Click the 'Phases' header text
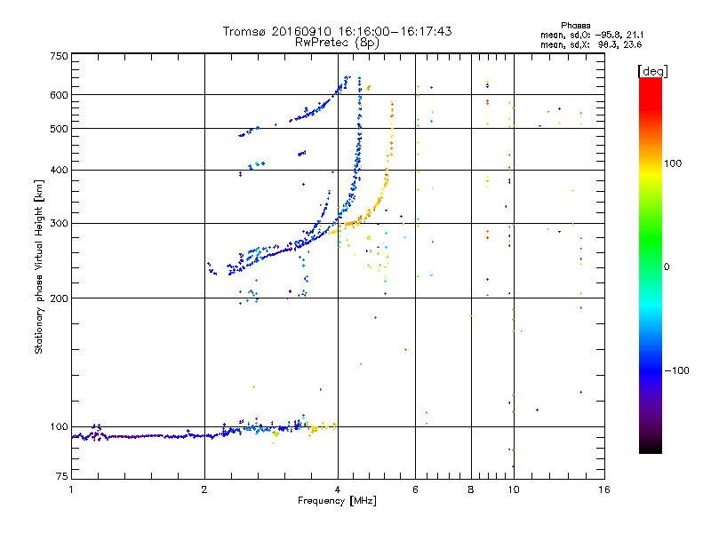711x533 pixels. [575, 26]
